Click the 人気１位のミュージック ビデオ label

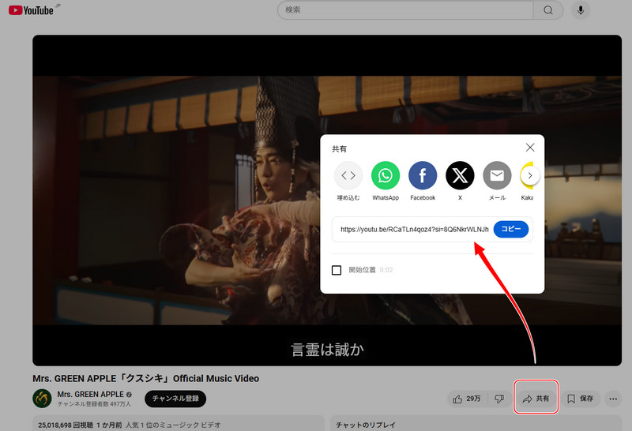point(173,425)
